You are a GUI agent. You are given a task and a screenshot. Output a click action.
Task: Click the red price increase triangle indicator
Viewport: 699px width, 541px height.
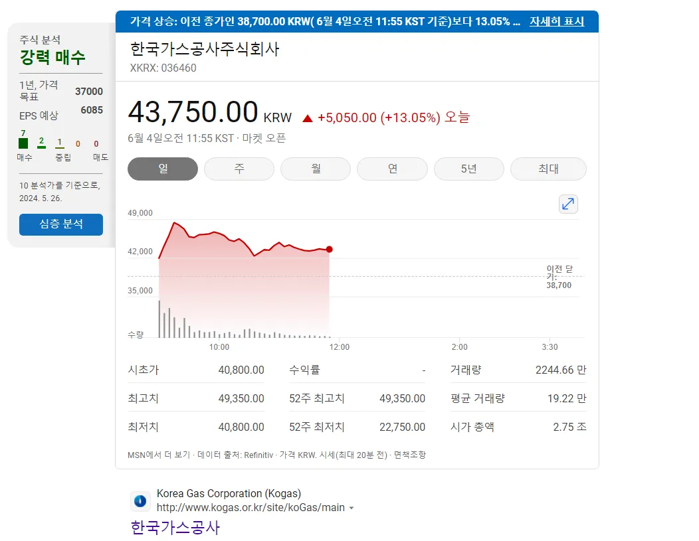[309, 117]
